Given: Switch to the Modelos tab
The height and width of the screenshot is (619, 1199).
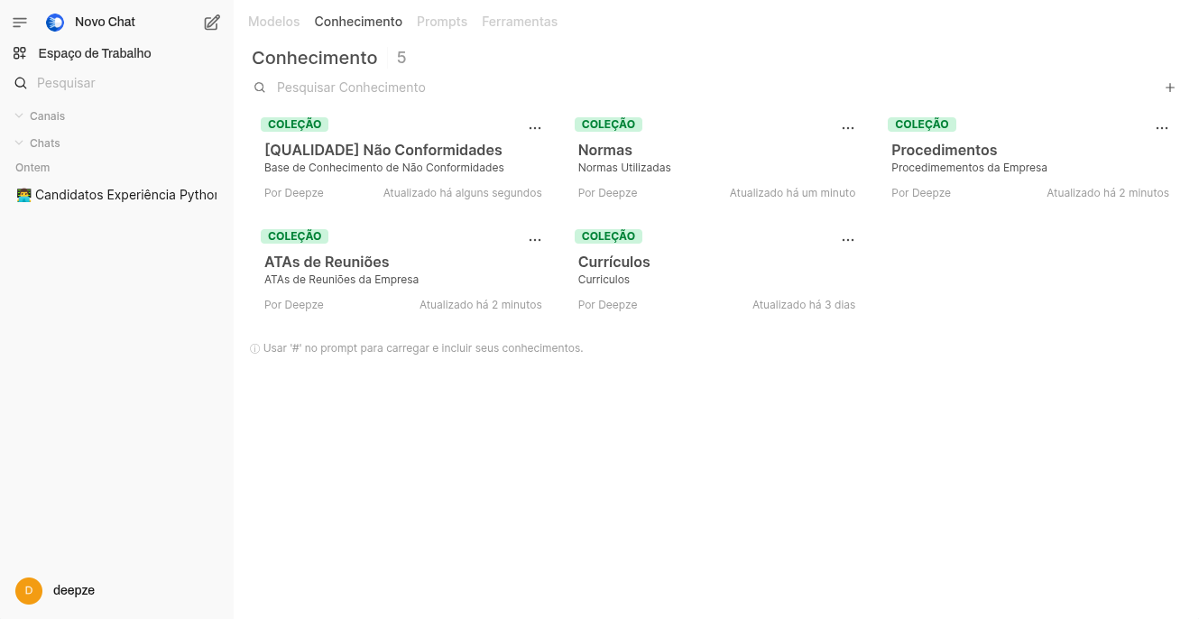Looking at the screenshot, I should tap(274, 22).
